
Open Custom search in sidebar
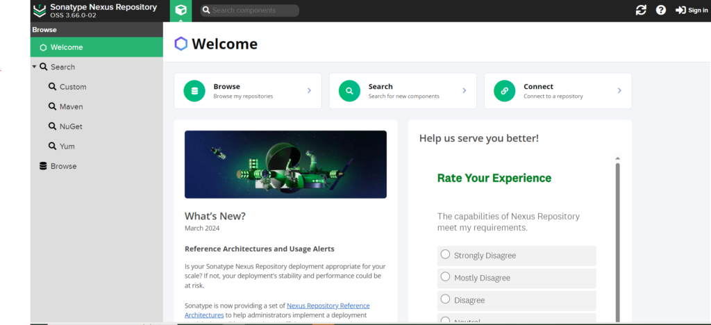tap(97, 87)
